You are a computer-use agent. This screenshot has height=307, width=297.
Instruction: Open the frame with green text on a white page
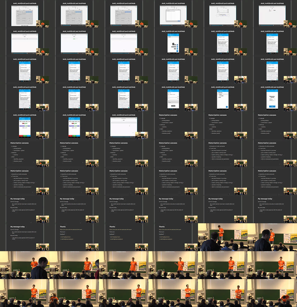74,42
